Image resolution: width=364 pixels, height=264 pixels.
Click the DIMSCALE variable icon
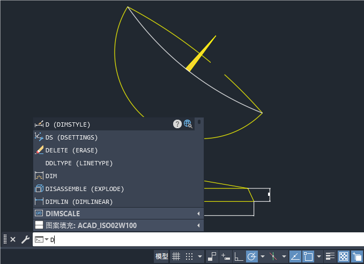[x=39, y=213]
